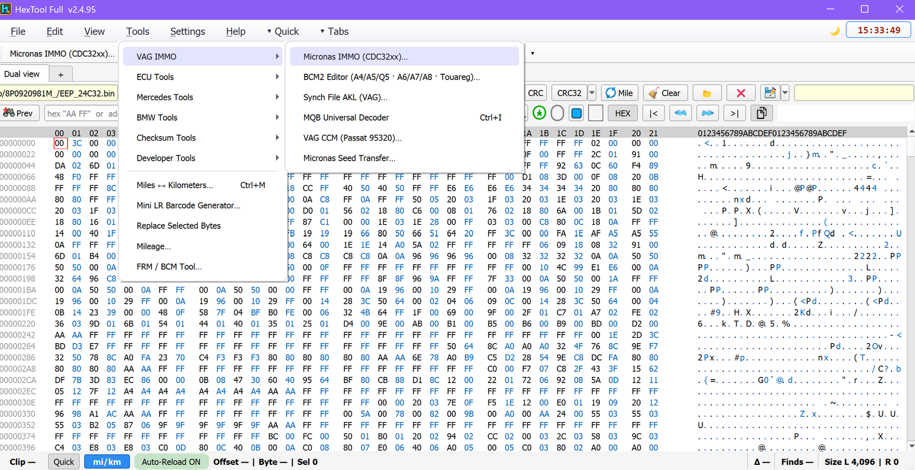Open the Quick dropdown menu

283,31
